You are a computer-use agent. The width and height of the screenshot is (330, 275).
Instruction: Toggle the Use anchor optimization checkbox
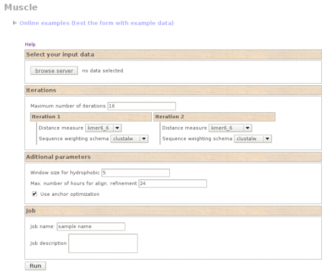[x=35, y=194]
